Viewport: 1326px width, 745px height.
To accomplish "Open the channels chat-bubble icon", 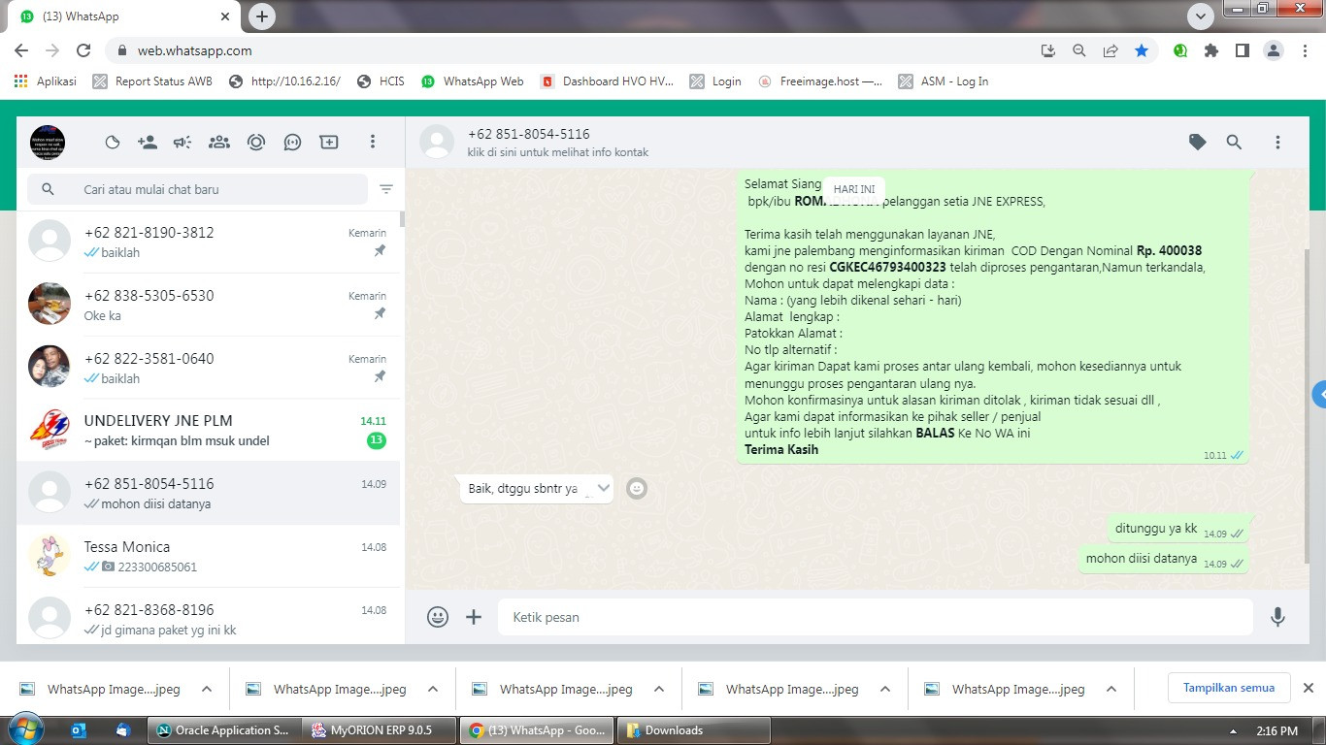I will click(292, 143).
